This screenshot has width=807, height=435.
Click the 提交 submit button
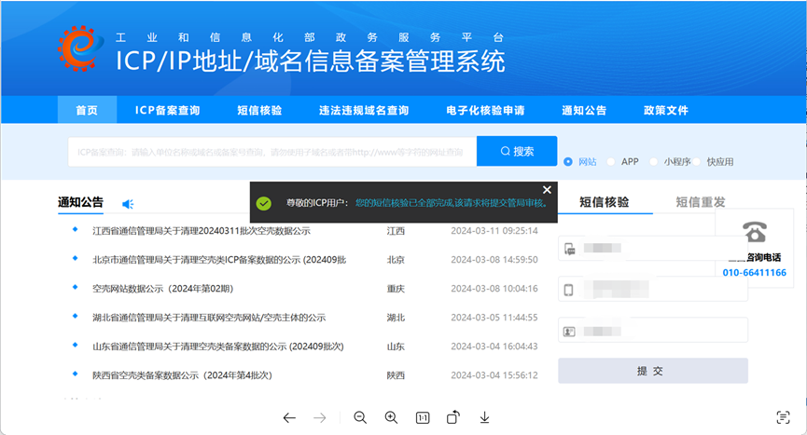point(653,371)
